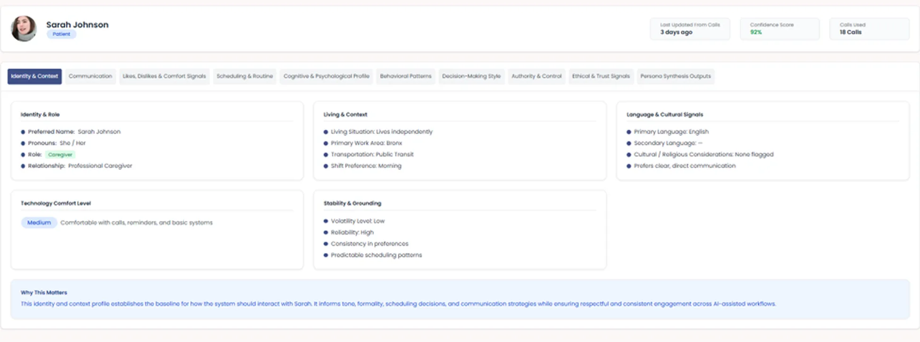Click the Stability & Grounding card heading
920x342 pixels.
coord(352,204)
